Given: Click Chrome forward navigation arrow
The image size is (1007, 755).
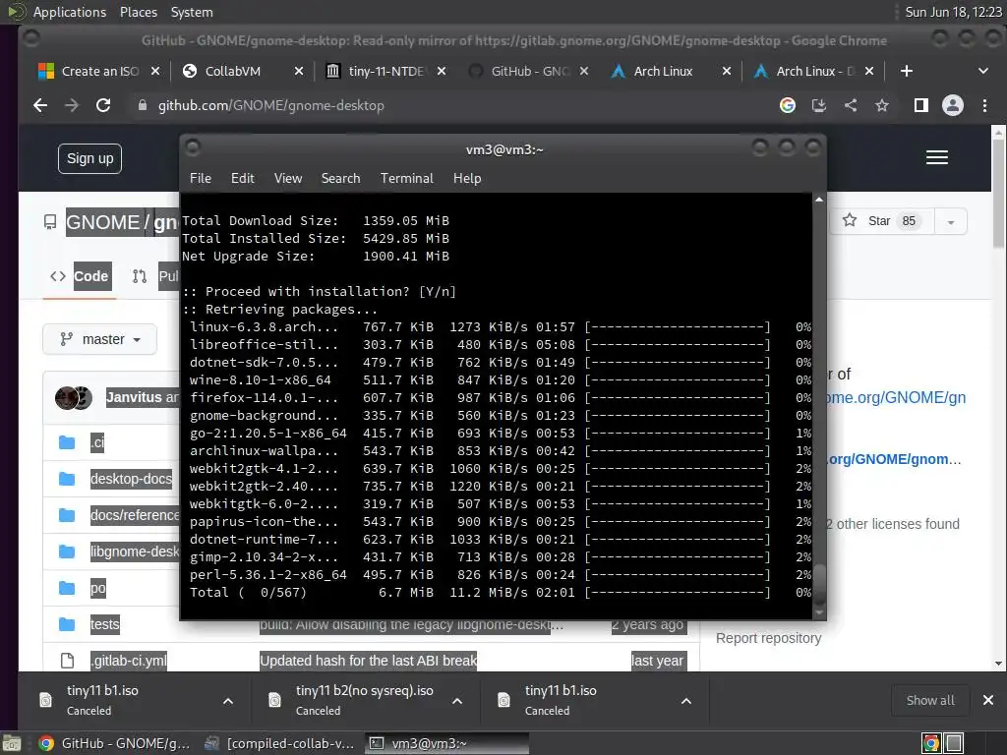Looking at the screenshot, I should tap(71, 105).
